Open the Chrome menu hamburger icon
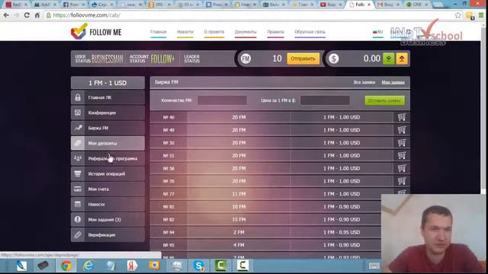This screenshot has height=274, width=488. (481, 15)
